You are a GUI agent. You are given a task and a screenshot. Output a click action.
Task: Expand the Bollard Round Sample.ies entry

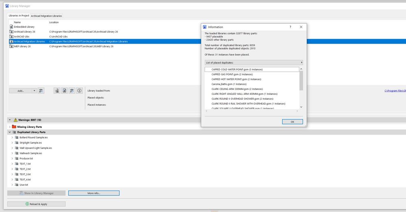point(12,138)
